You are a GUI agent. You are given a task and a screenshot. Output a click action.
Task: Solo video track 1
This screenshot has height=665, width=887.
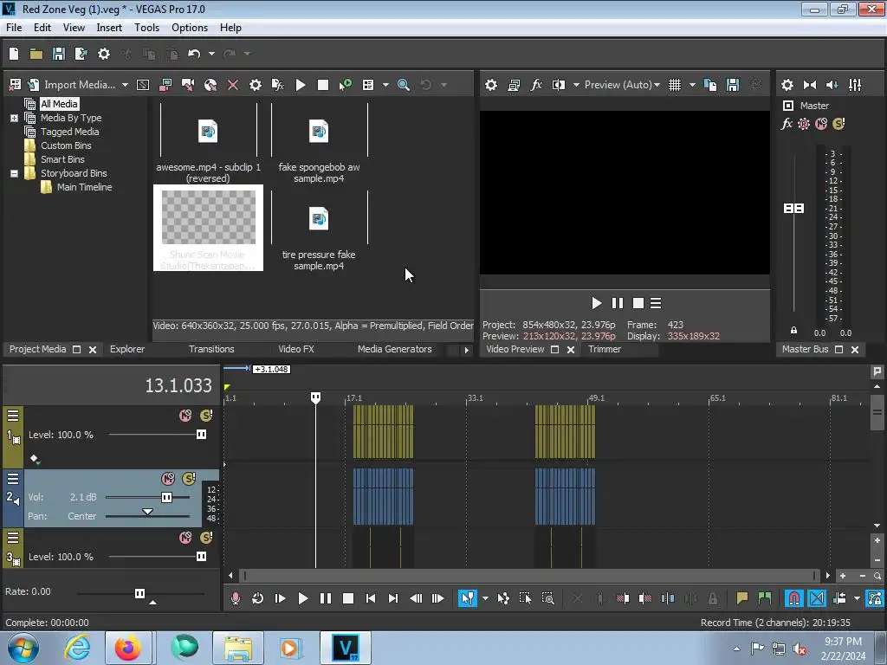click(x=206, y=416)
